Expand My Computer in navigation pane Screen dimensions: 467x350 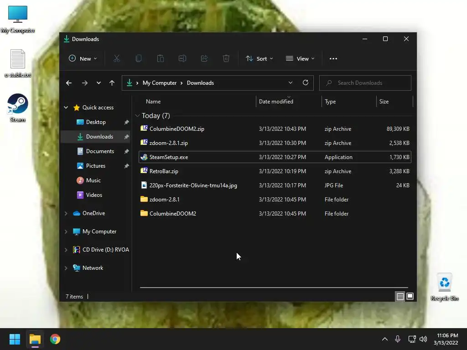[66, 232]
